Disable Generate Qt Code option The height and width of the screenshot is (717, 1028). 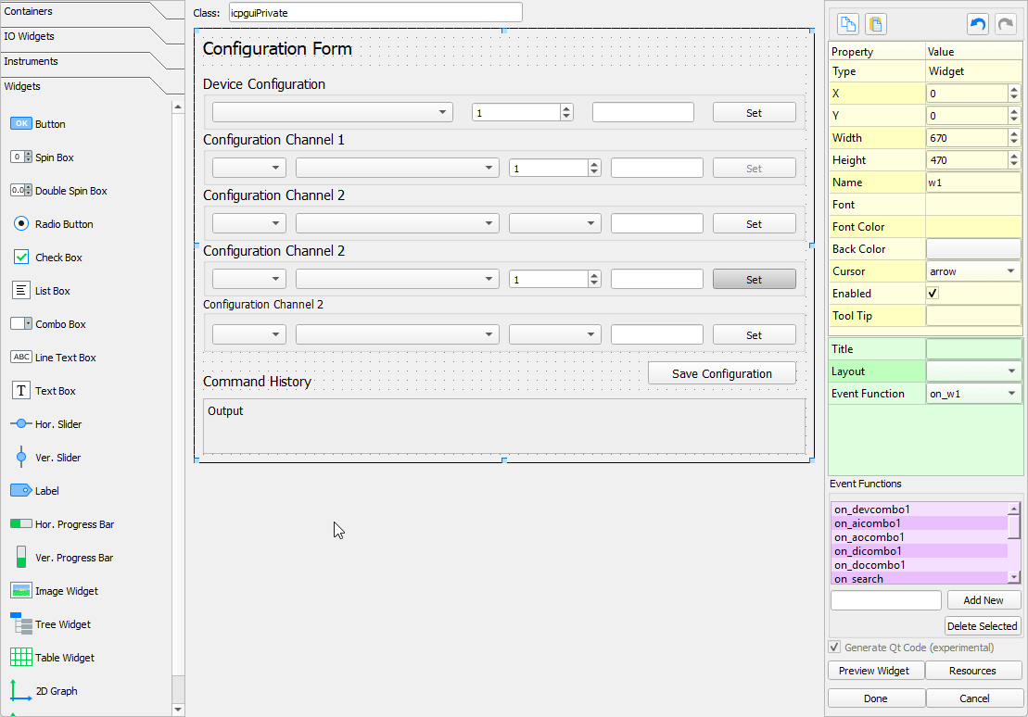click(x=835, y=647)
